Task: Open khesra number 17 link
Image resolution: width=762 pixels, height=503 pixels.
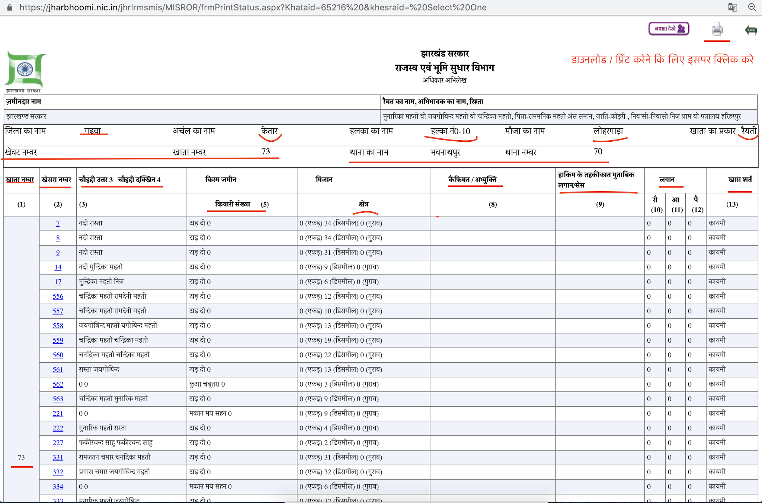Action: click(x=58, y=282)
